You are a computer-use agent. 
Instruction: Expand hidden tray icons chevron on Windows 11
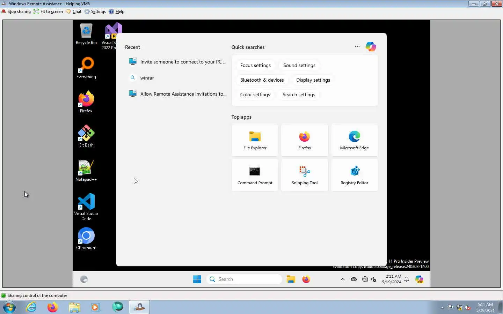tap(342, 279)
